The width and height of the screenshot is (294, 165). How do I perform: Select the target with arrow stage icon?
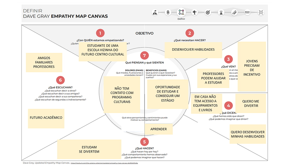click(x=208, y=12)
